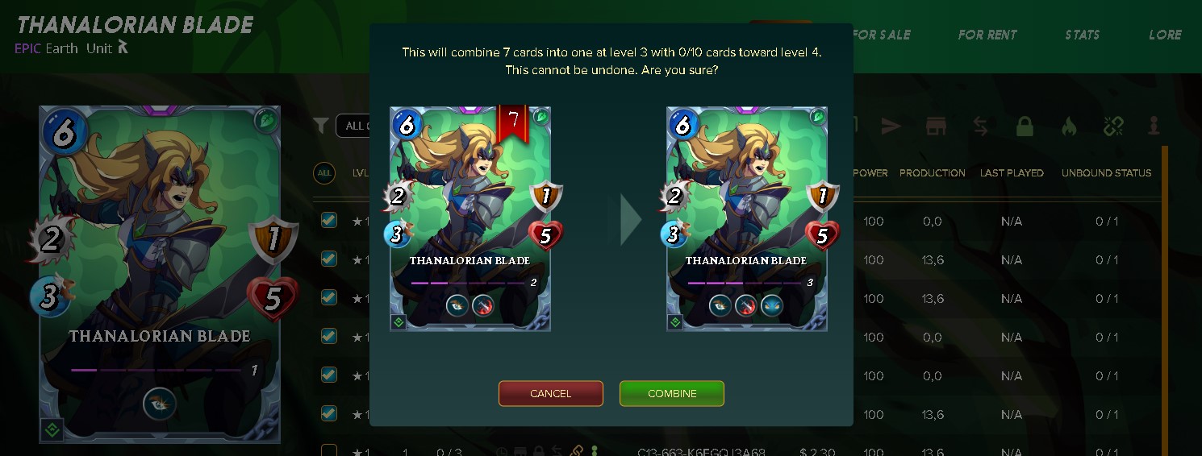Click the marketplace storefront icon
The image size is (1202, 456).
(x=936, y=126)
